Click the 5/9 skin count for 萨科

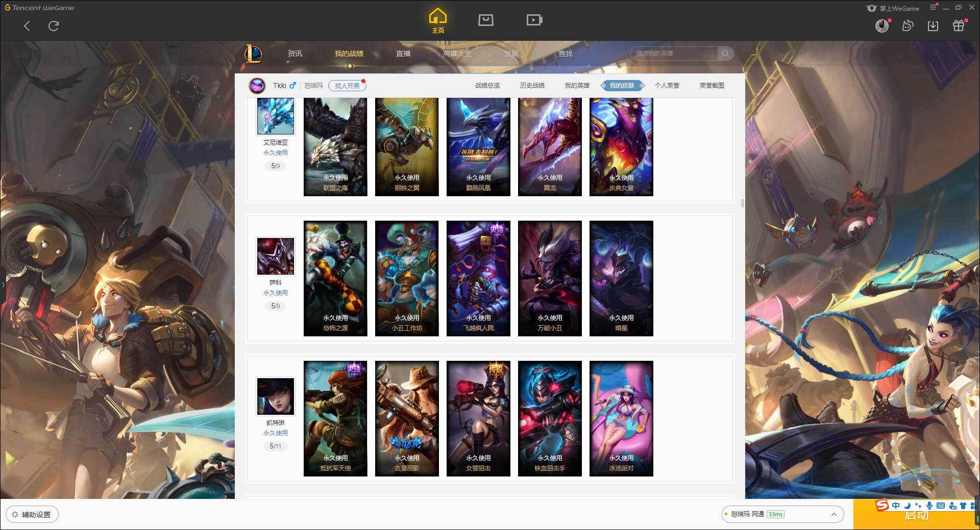point(276,306)
